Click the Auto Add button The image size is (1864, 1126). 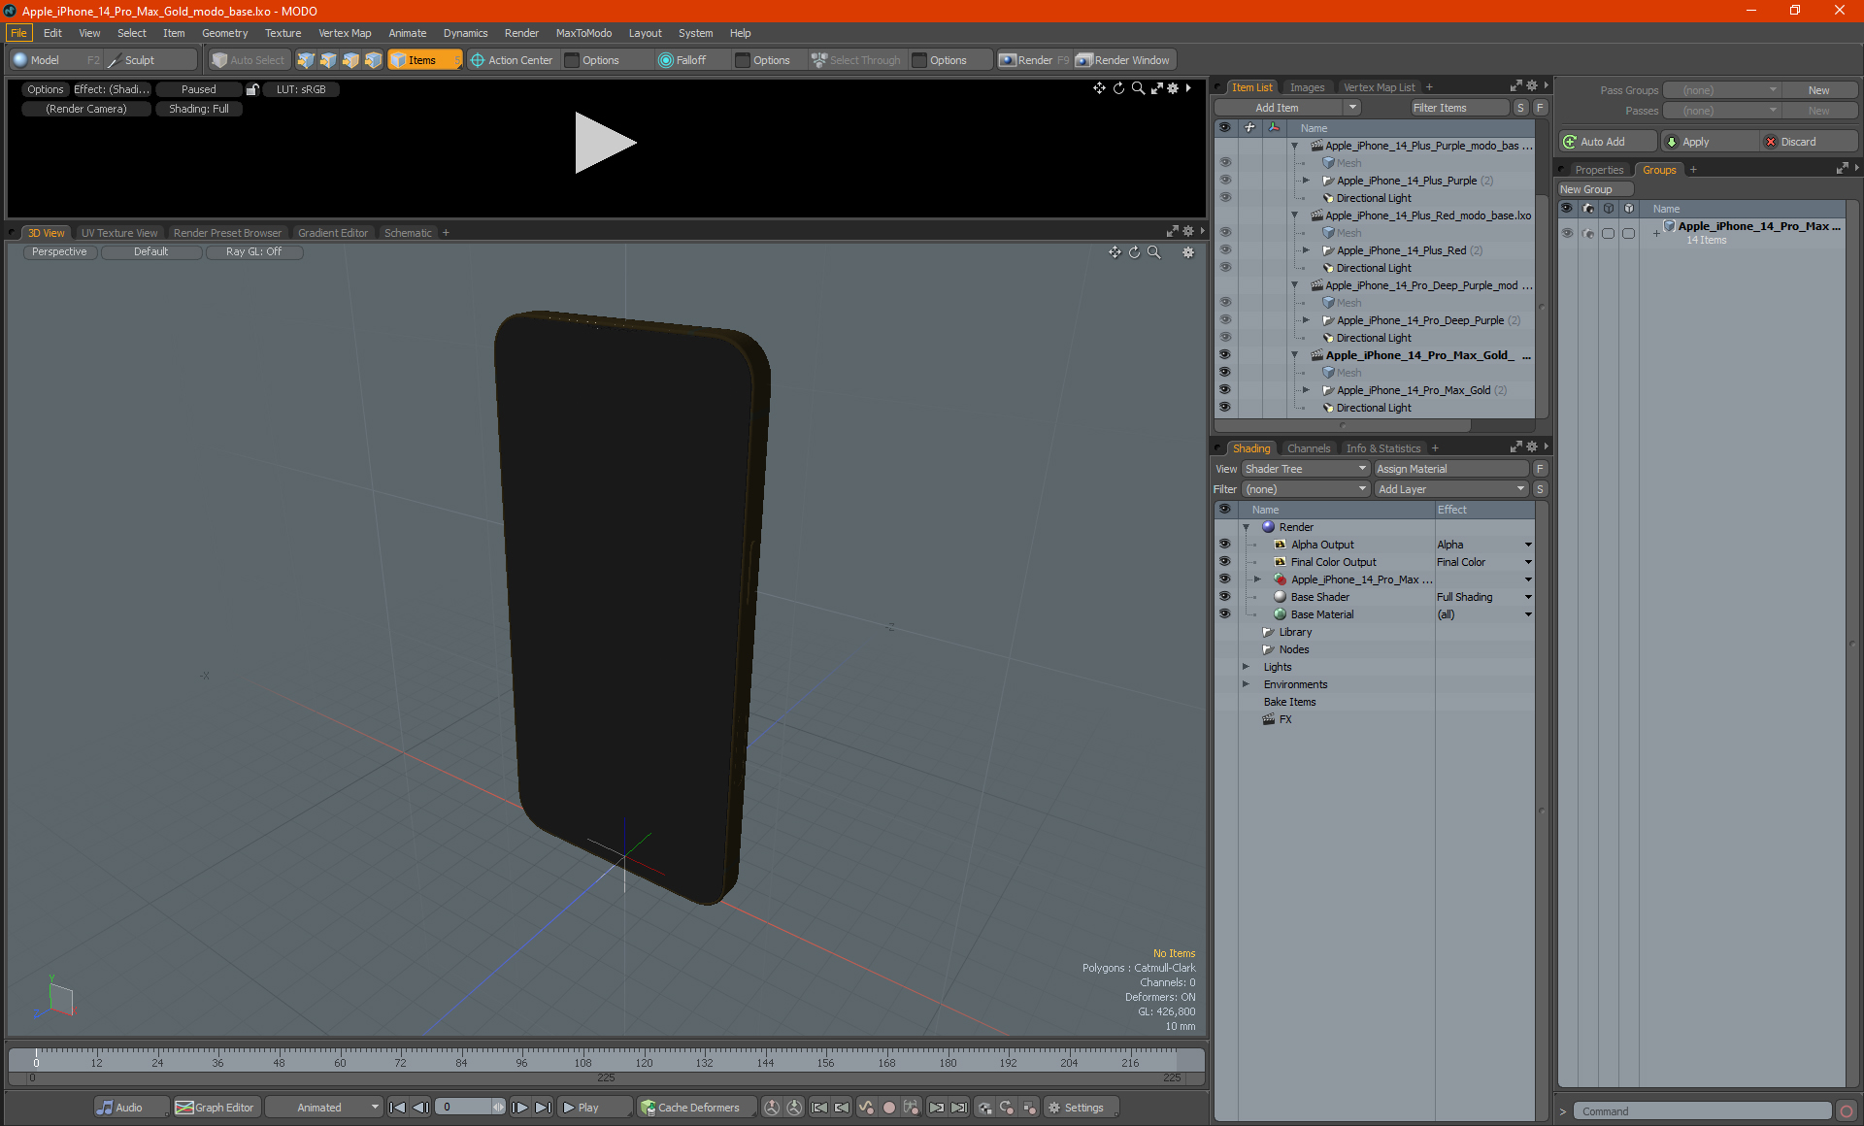[1602, 142]
